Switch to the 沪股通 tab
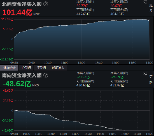 [26, 68]
